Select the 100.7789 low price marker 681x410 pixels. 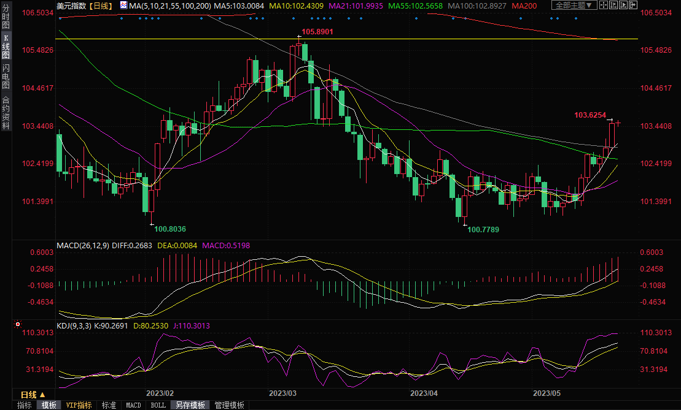click(483, 229)
